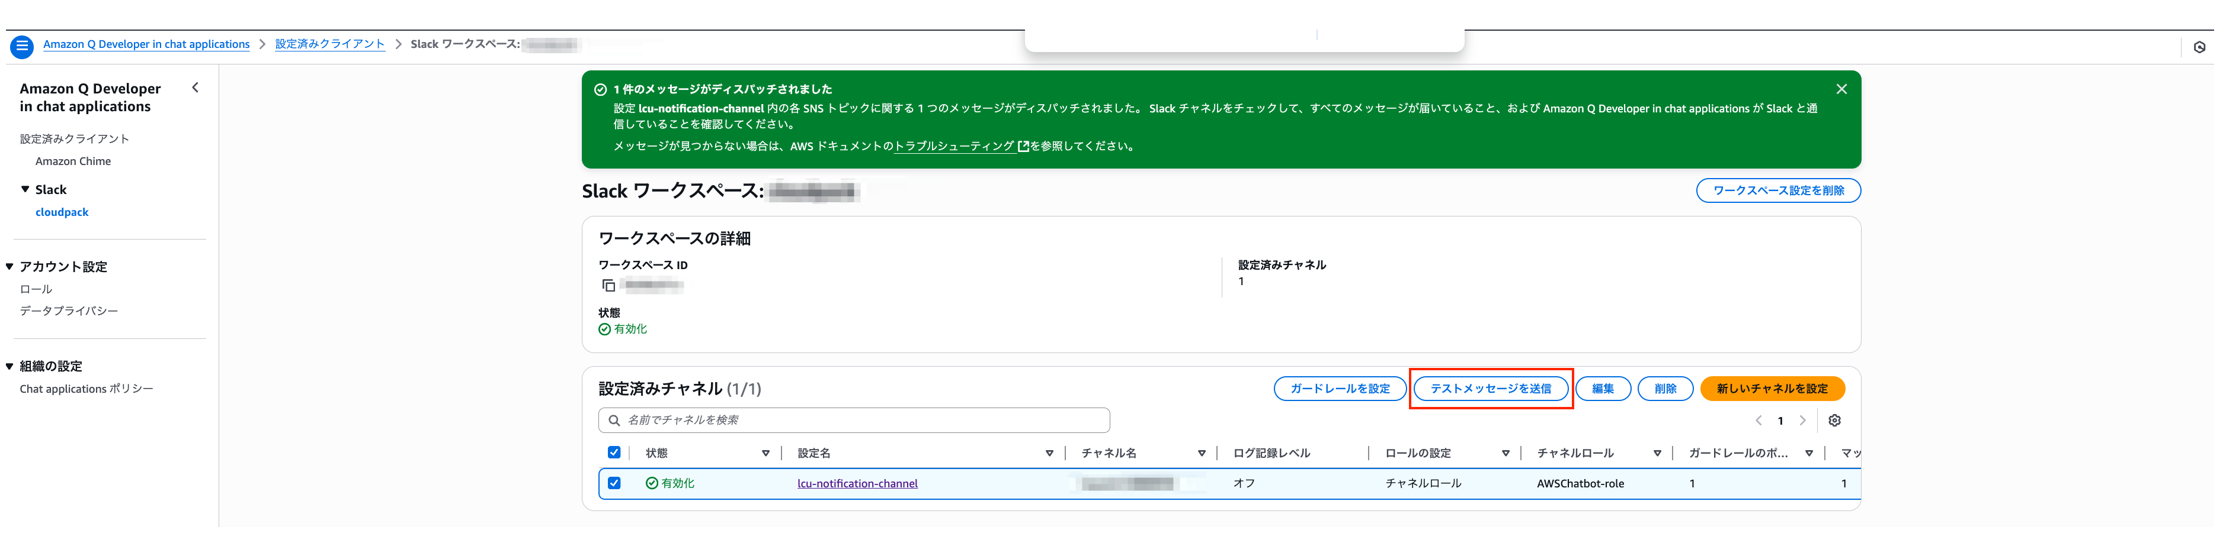Viewport: 2223px width, 556px height.
Task: Click page number 1 in pagination
Action: [x=1780, y=422]
